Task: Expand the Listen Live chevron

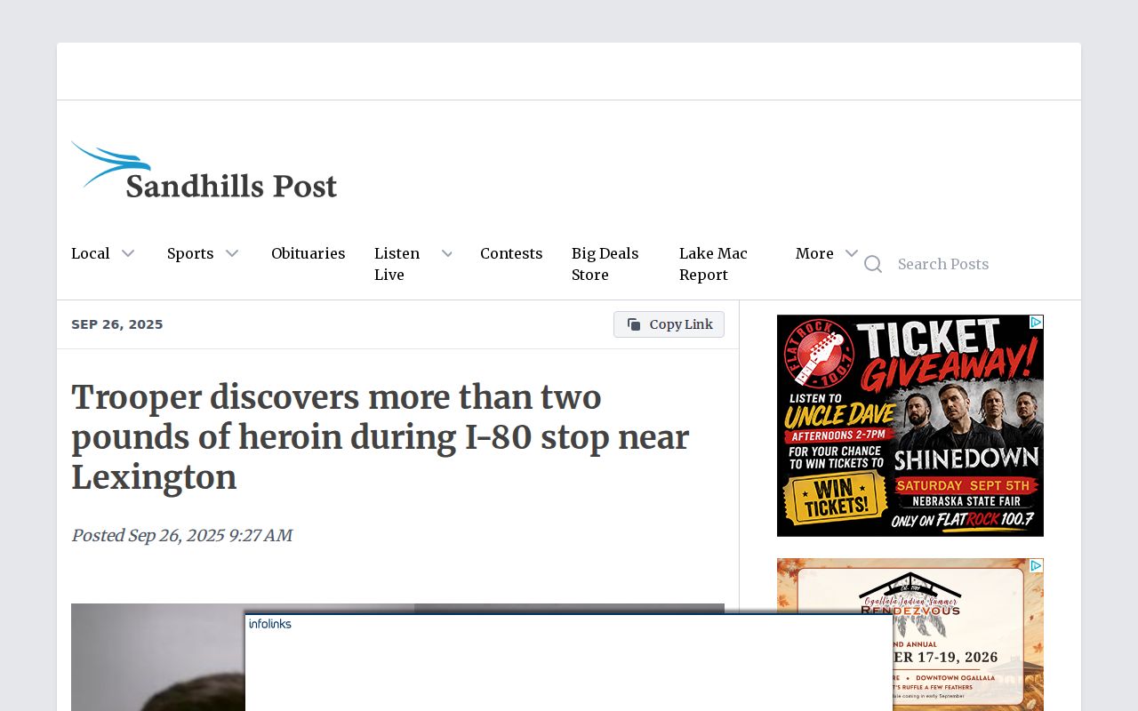Action: pyautogui.click(x=447, y=254)
